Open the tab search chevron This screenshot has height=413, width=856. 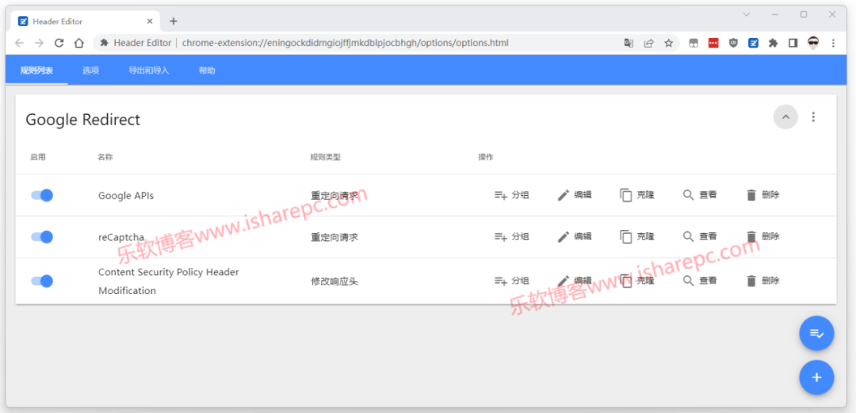pos(747,14)
